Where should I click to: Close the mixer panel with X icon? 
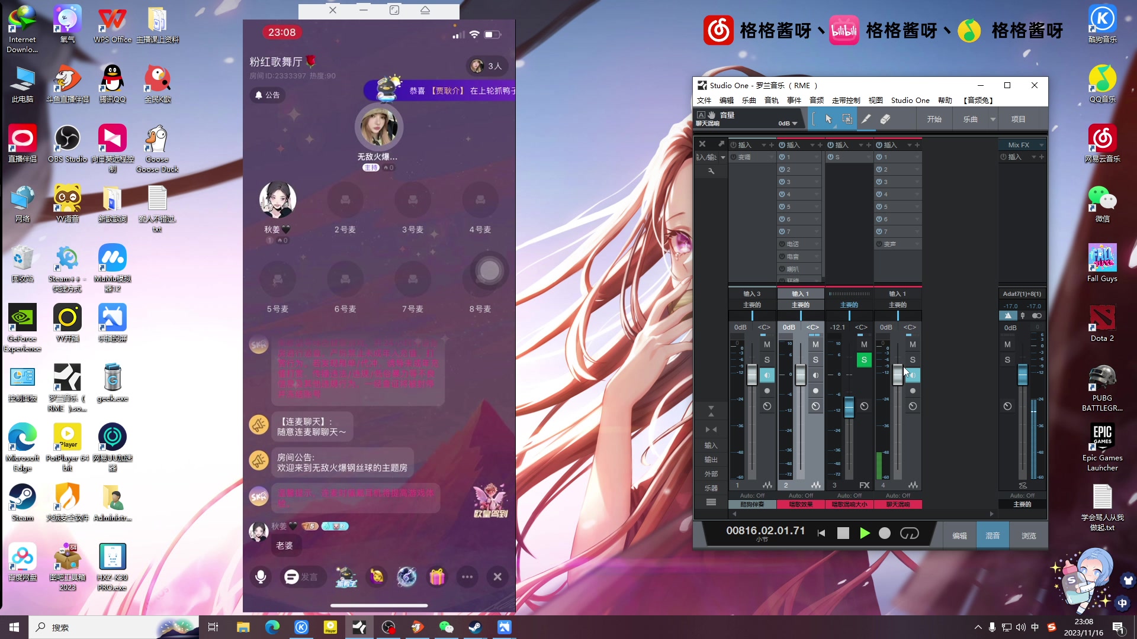click(x=702, y=144)
